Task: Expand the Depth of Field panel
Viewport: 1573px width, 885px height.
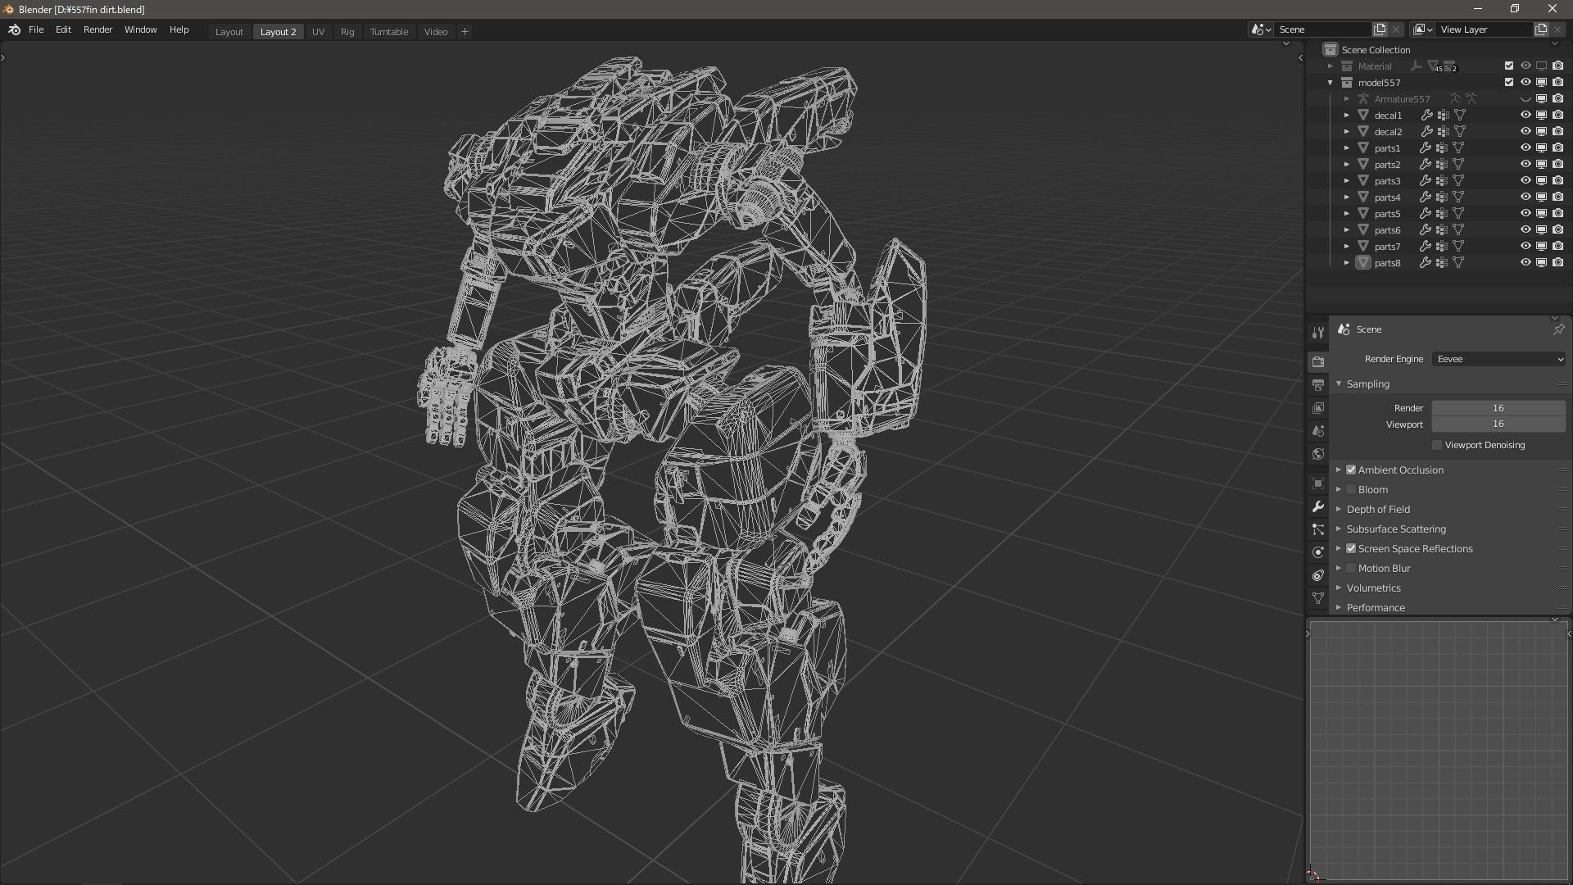Action: pos(1340,509)
